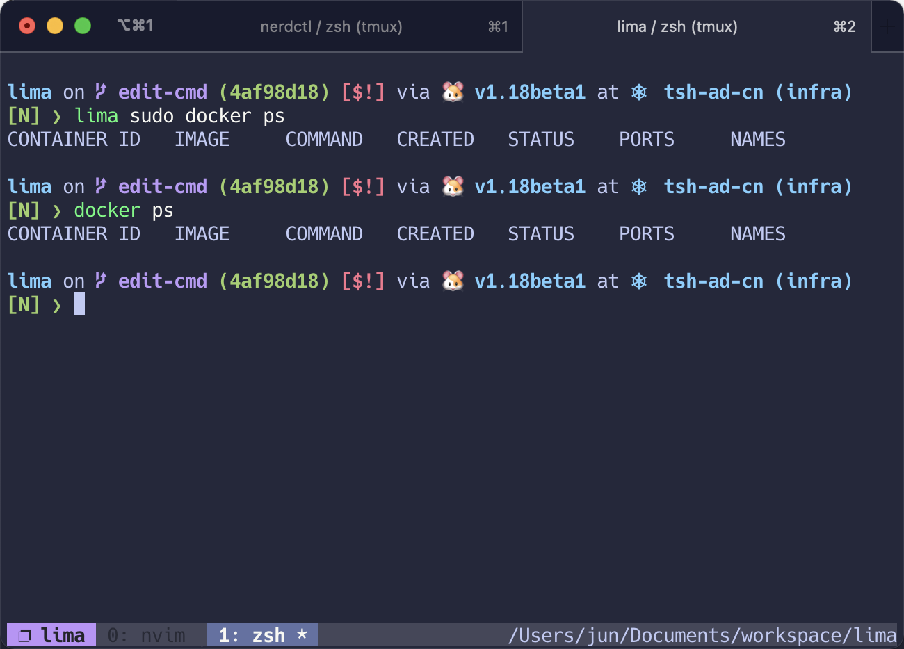Click COMMAND header in first docker output
This screenshot has width=904, height=649.
324,139
